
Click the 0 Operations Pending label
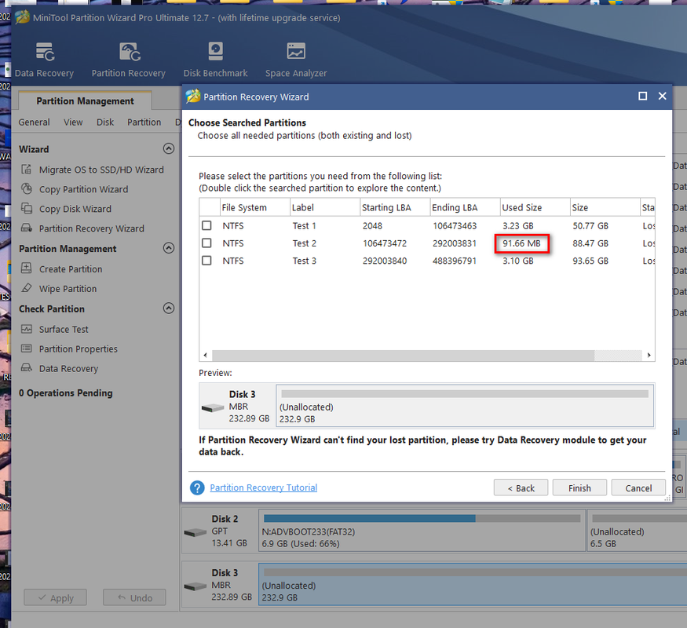click(x=66, y=392)
